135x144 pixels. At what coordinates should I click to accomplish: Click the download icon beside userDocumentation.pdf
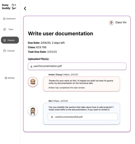pos(31,66)
